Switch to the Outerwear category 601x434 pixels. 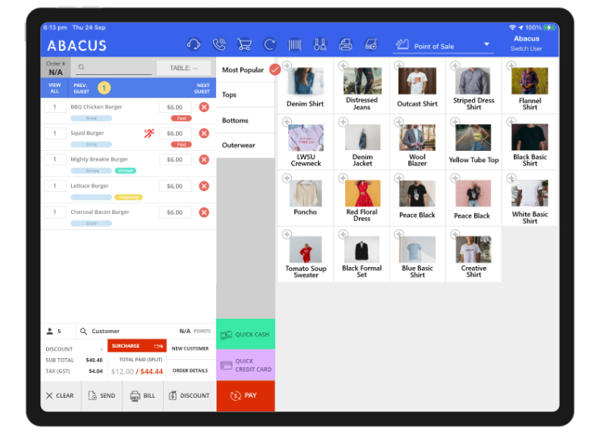tap(245, 145)
